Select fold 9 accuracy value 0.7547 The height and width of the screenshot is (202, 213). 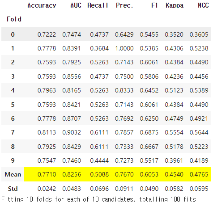[47, 160]
